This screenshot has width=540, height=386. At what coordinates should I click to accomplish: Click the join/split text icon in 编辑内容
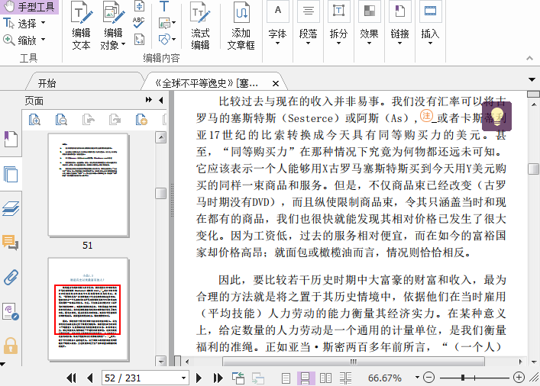click(139, 6)
